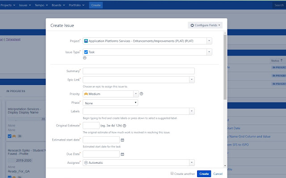This screenshot has width=286, height=178.
Task: Open the Configure Fields dropdown
Action: click(x=205, y=25)
